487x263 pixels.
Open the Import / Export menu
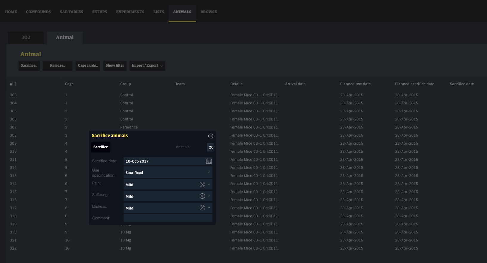[x=147, y=66]
